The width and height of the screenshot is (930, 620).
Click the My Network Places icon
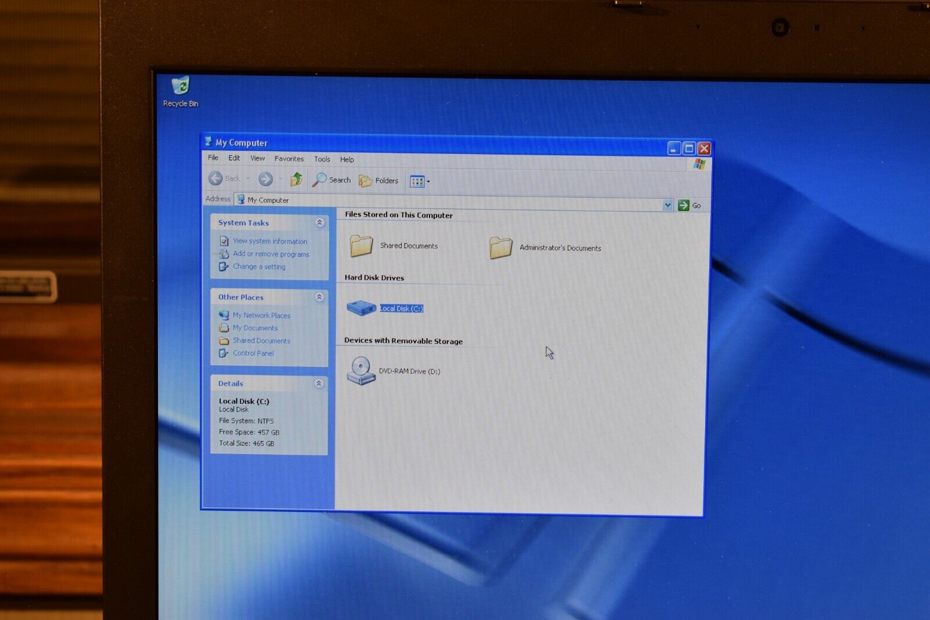[x=224, y=315]
